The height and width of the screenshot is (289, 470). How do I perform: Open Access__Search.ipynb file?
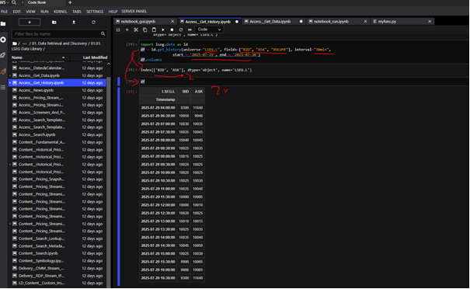click(x=57, y=134)
